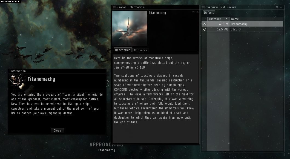Select the Description tab
This screenshot has width=290, height=159.
122,50
